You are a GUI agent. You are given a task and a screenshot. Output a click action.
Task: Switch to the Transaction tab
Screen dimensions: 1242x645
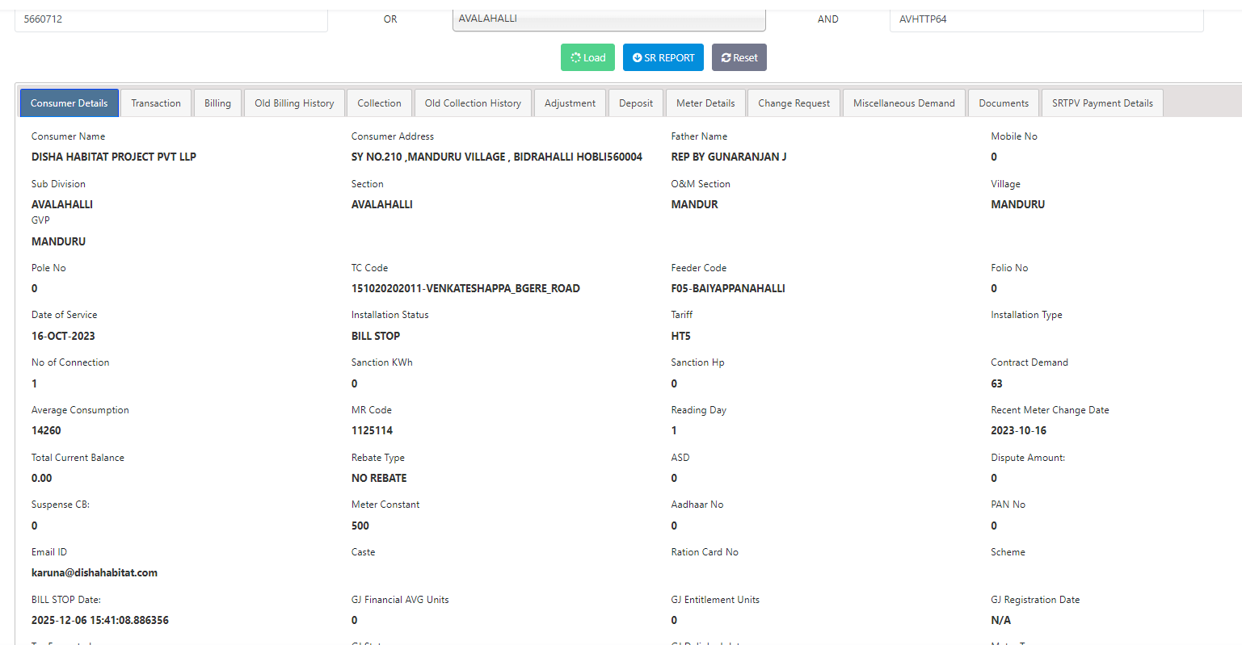(x=156, y=103)
